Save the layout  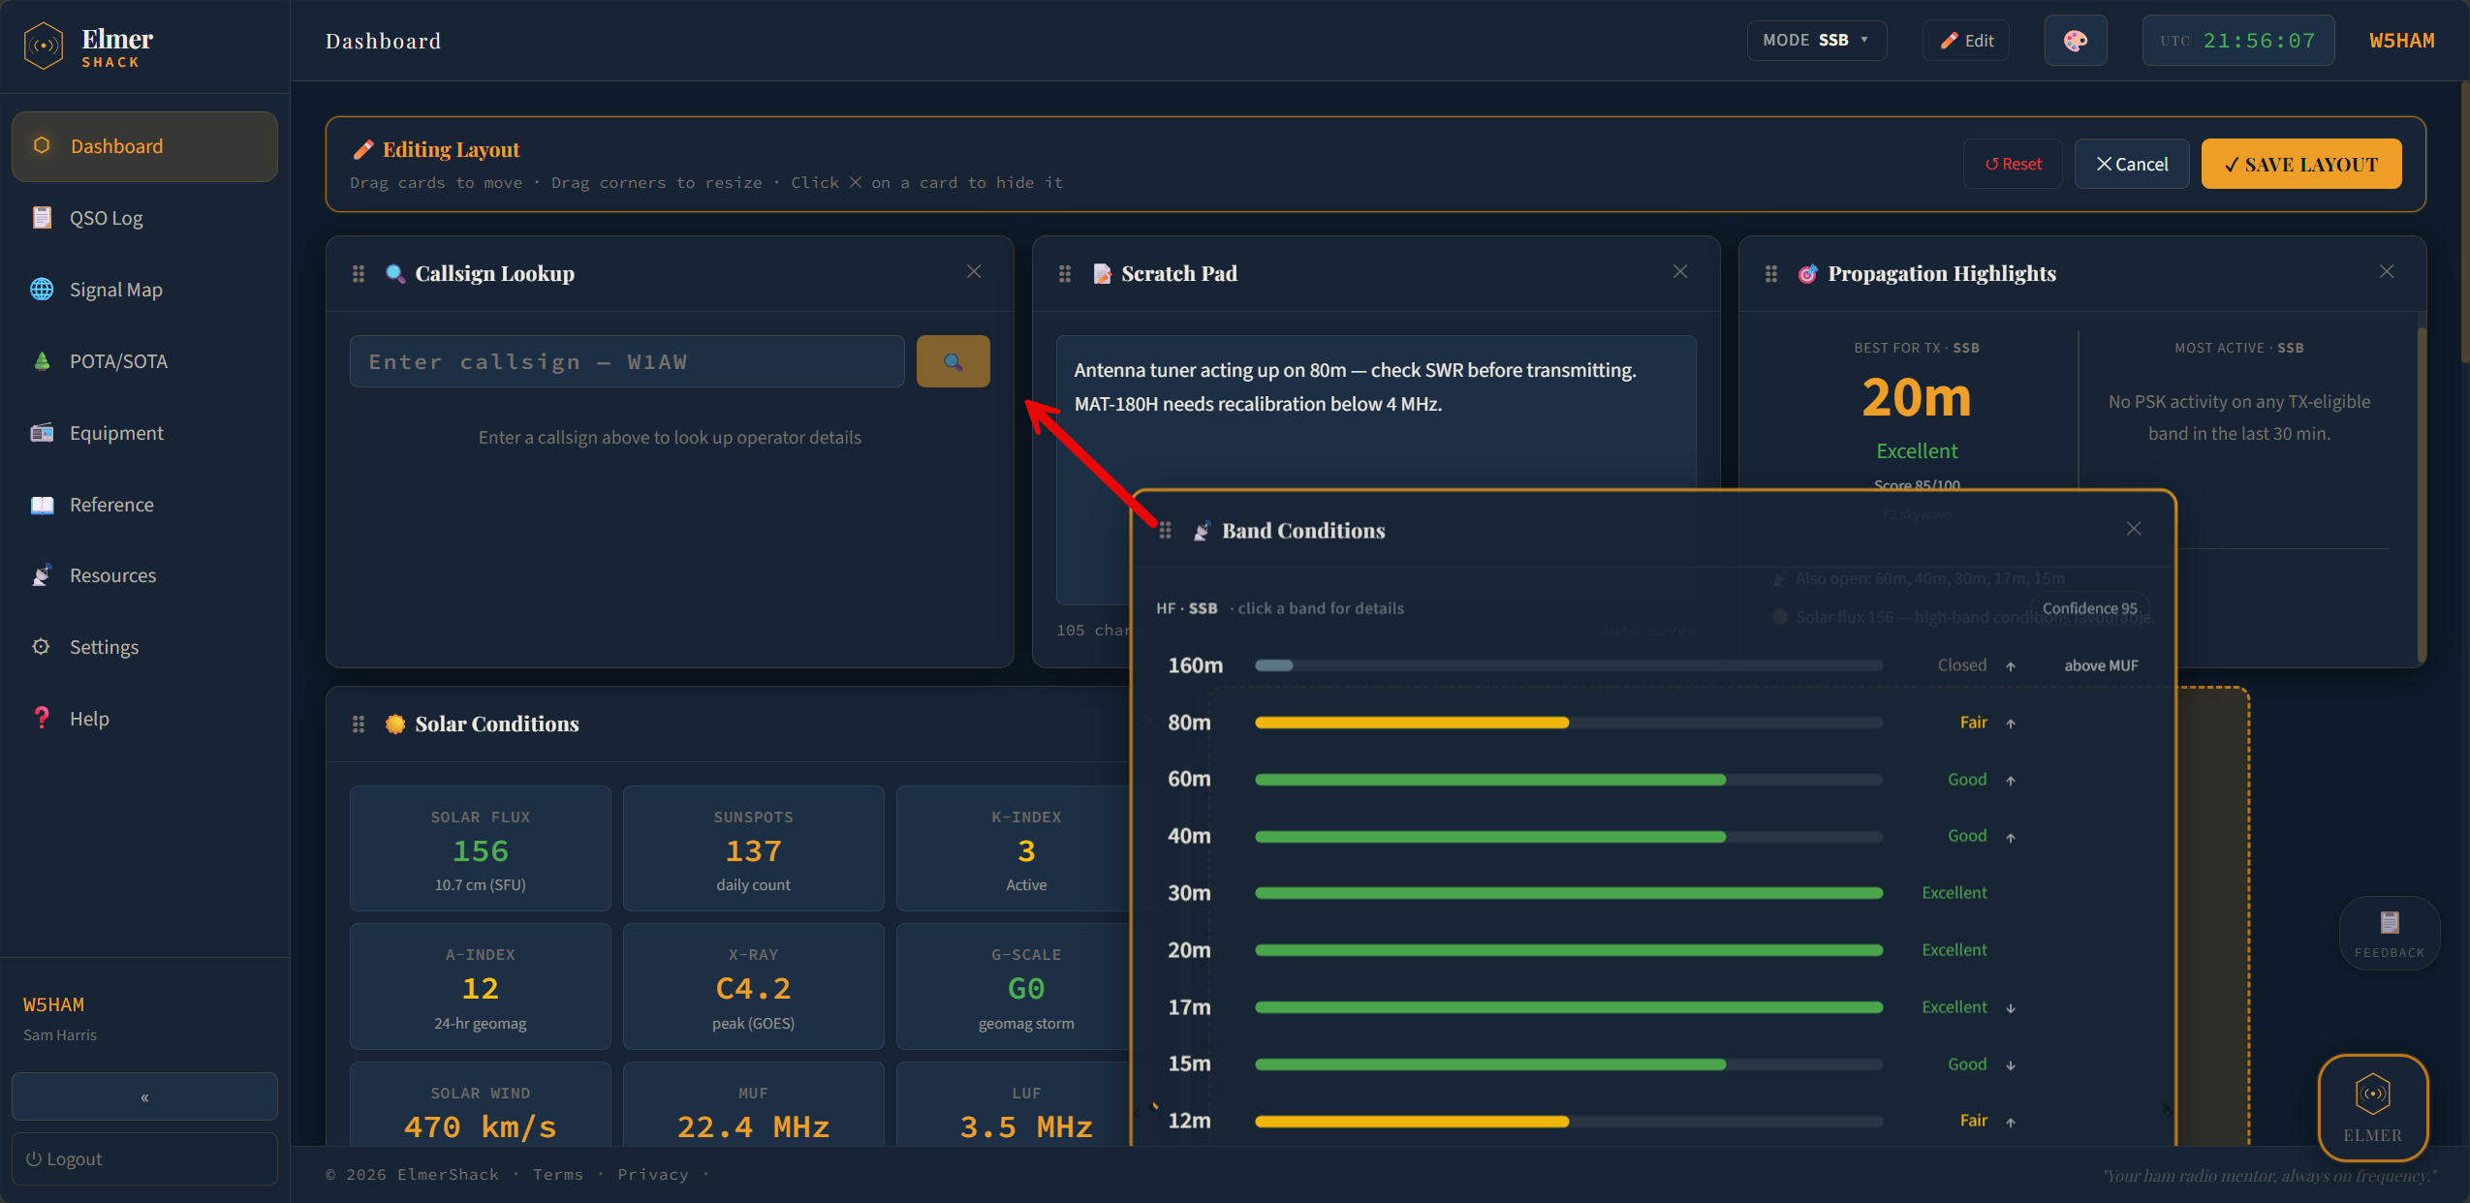click(x=2301, y=164)
